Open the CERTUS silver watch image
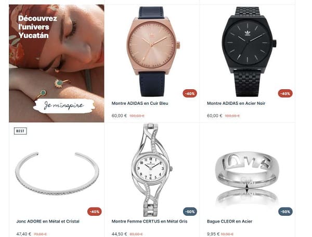The height and width of the screenshot is (237, 312). (x=152, y=170)
